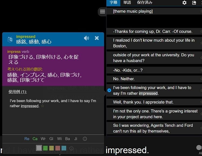Select subtitle line '[theme music playing]'
Viewport: 202px width, 156px height.
click(154, 11)
